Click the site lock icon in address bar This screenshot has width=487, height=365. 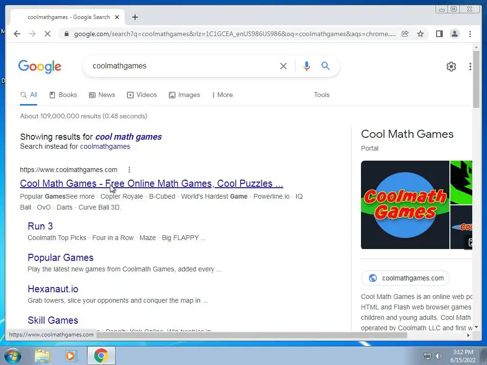tap(66, 34)
